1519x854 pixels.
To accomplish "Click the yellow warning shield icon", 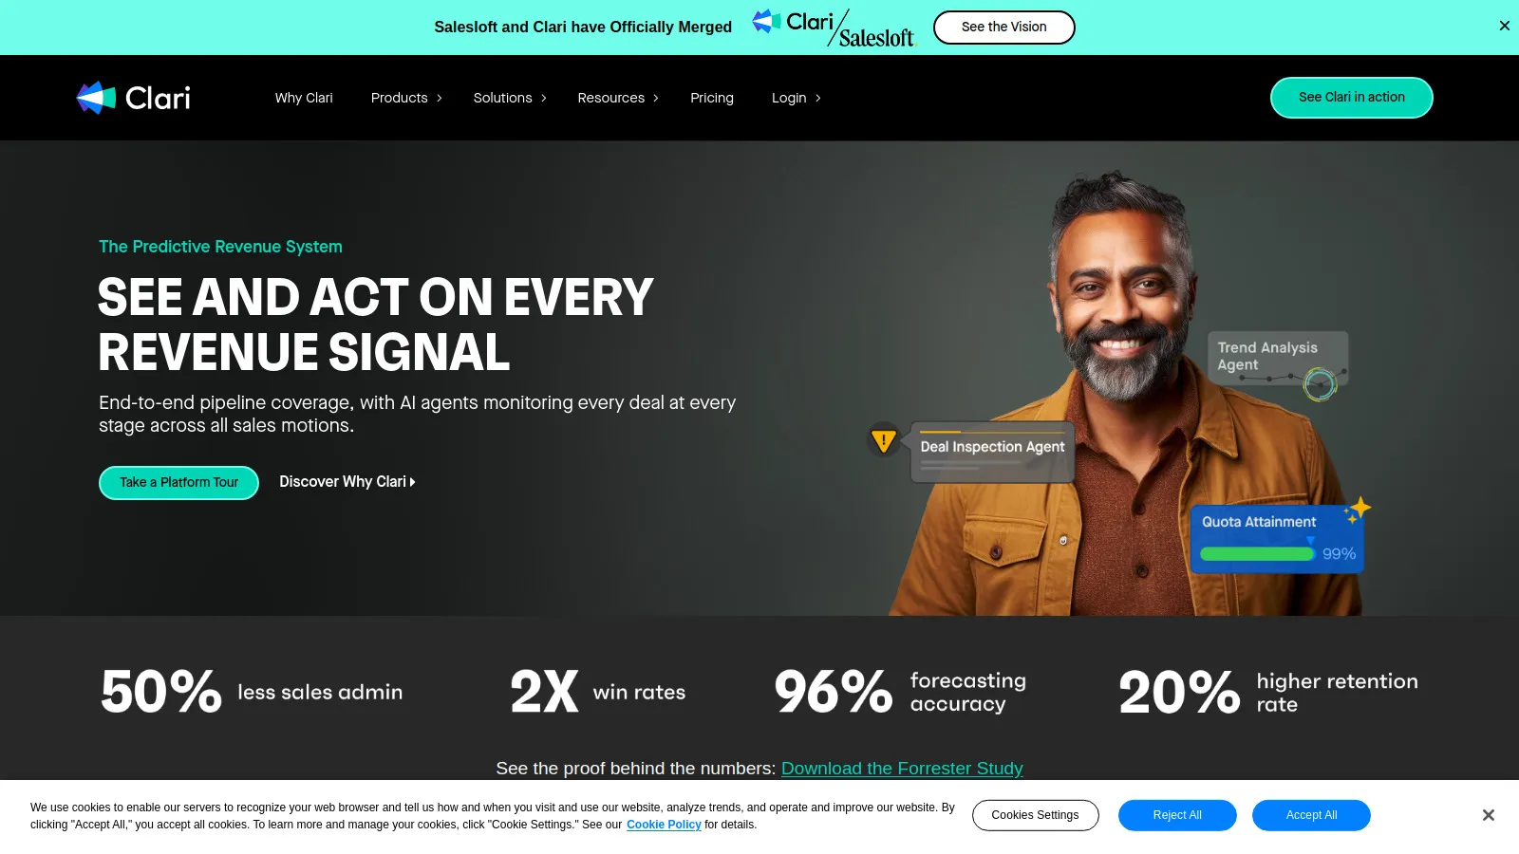I will coord(884,440).
